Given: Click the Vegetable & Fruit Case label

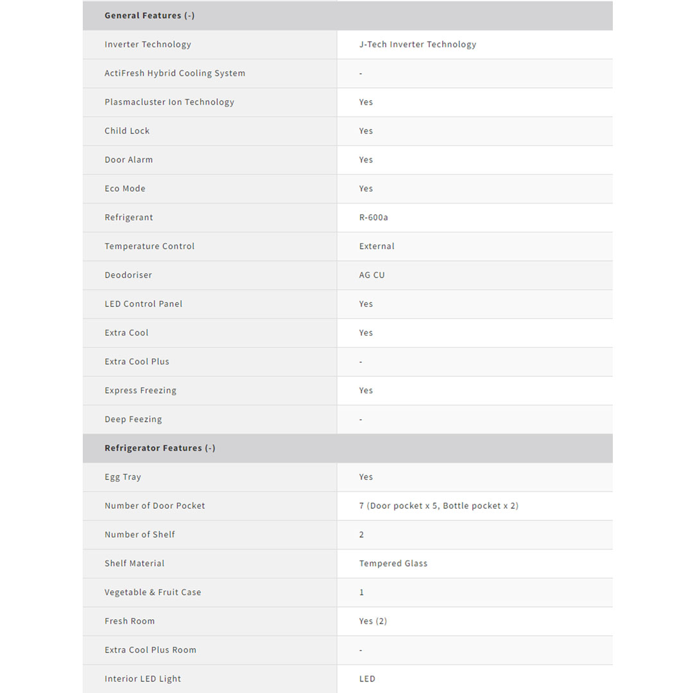Looking at the screenshot, I should click(x=153, y=592).
